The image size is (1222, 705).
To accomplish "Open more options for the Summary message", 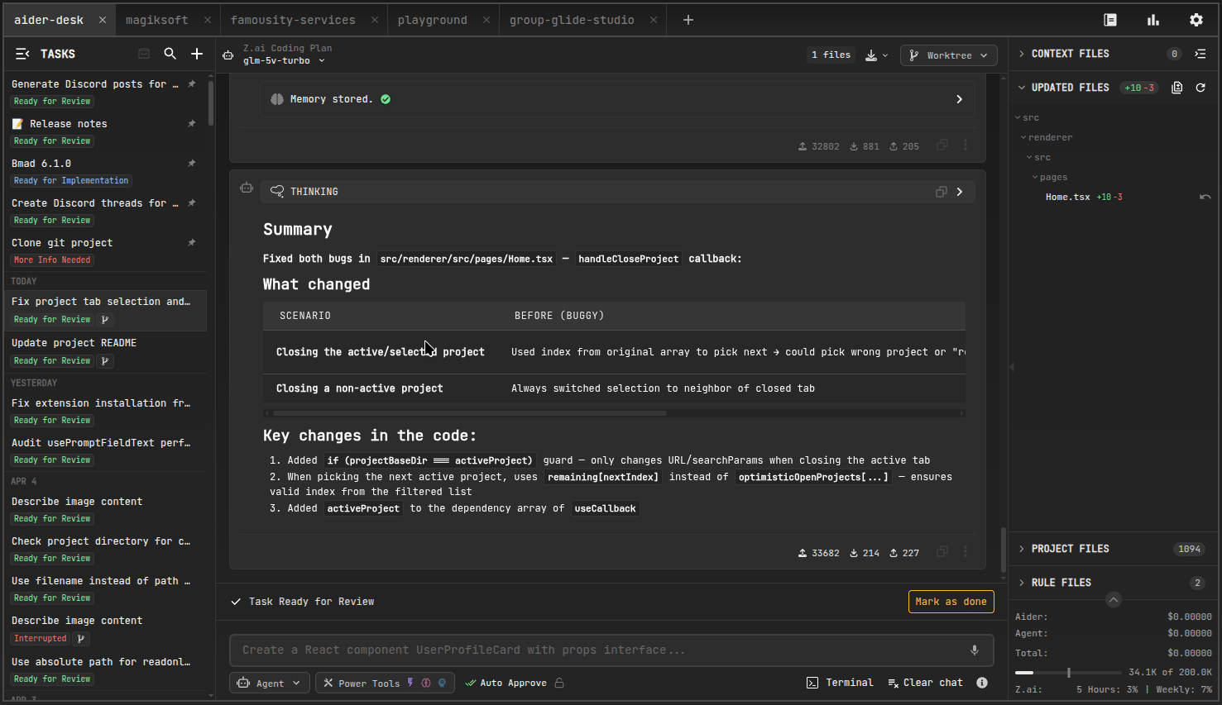I will pos(965,552).
